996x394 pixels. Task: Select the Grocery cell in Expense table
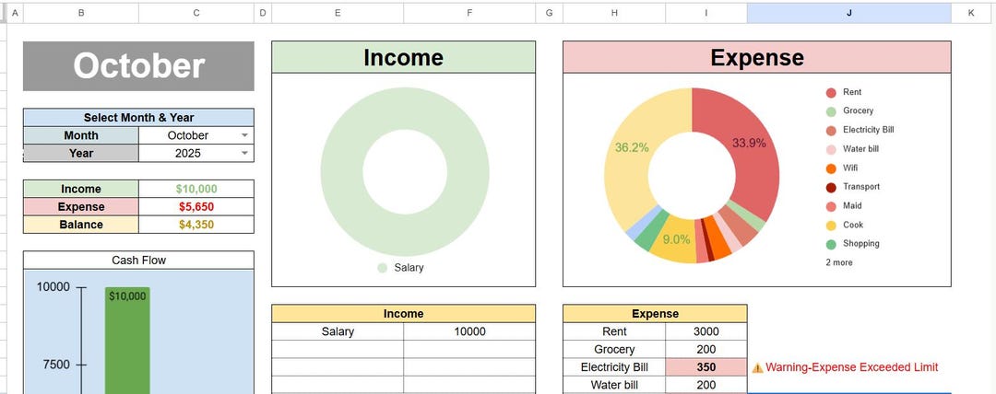(614, 349)
